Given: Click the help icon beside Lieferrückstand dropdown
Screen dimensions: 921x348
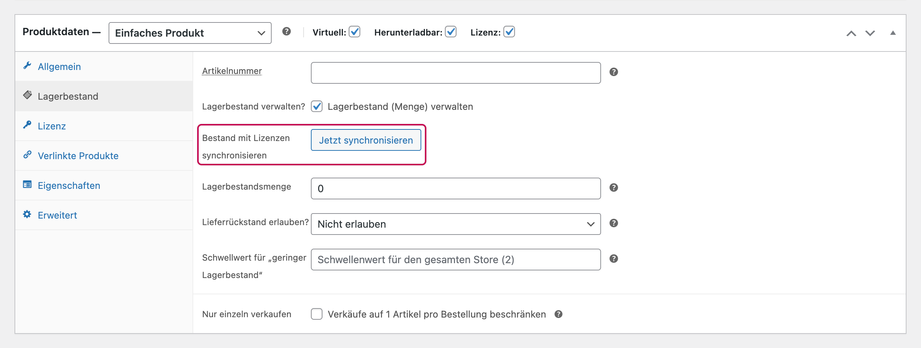Looking at the screenshot, I should pos(614,223).
